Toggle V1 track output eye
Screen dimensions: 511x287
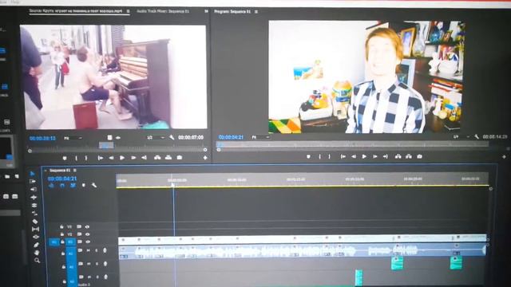(88, 242)
